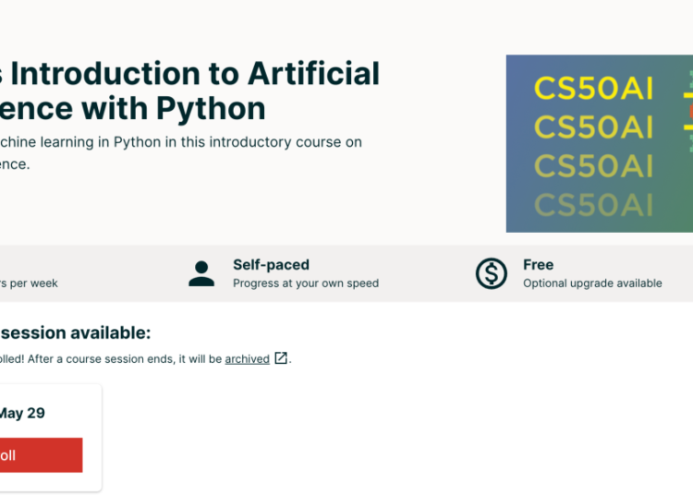Click the 'Progress at your own speed' text
This screenshot has height=495, width=693.
pyautogui.click(x=305, y=284)
